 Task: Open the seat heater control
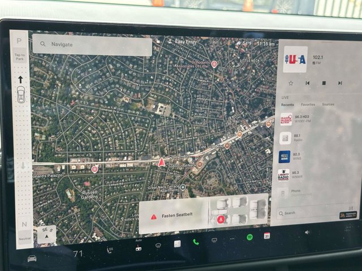point(110,250)
